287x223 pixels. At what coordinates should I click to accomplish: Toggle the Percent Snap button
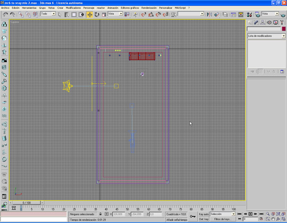158,14
